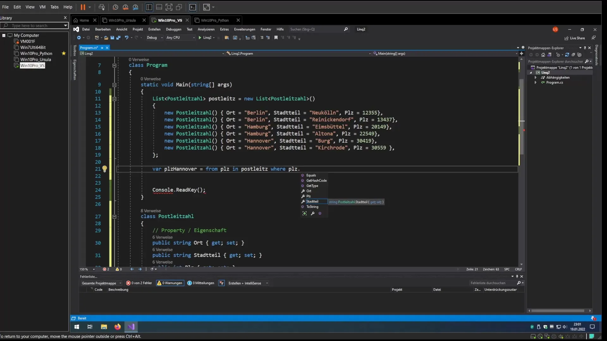Open the Debuggen menu
The height and width of the screenshot is (341, 607).
pos(174,29)
